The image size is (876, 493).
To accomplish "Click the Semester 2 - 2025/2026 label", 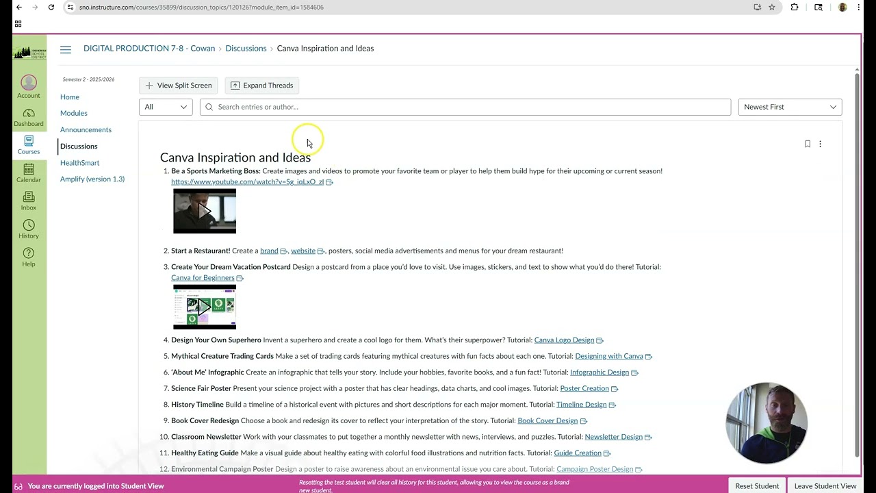I will 88,79.
